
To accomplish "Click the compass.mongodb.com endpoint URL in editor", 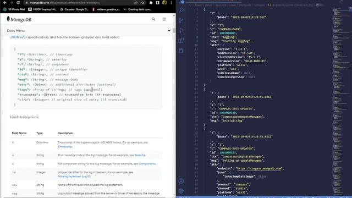I will [259, 168].
